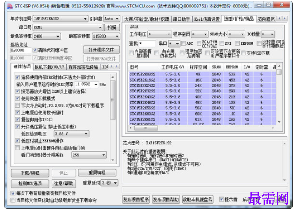Switch to 串口助手 tab

181,19
